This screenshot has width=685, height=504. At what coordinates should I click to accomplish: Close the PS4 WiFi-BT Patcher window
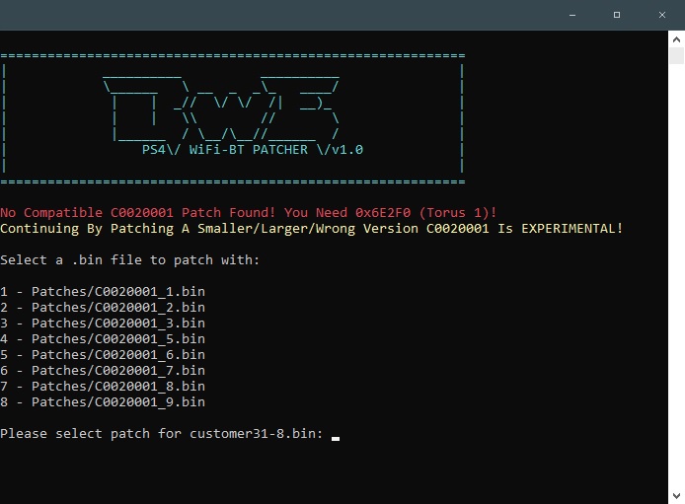click(x=662, y=15)
